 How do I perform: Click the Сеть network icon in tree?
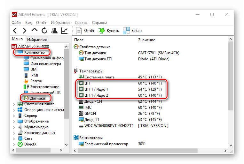pos(20,138)
